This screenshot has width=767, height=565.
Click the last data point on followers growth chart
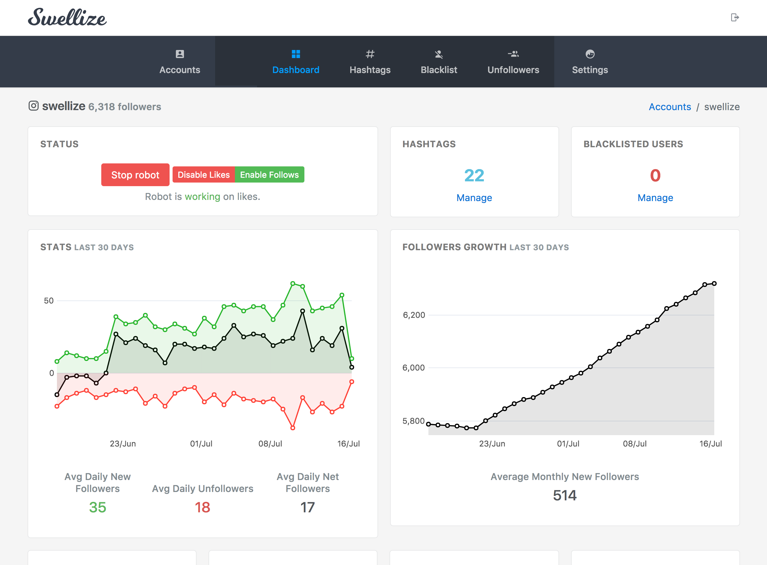click(x=714, y=283)
